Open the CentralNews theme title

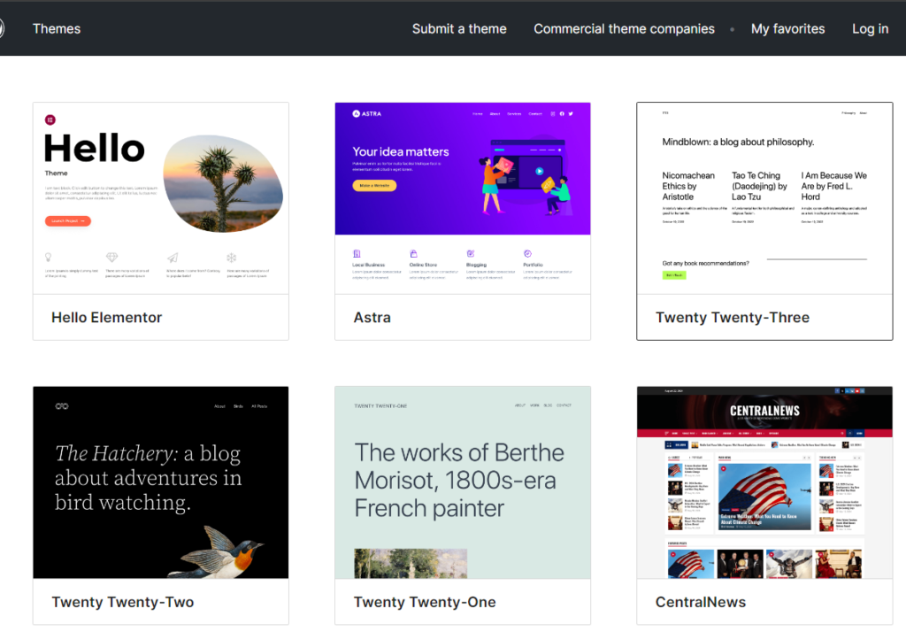point(701,602)
